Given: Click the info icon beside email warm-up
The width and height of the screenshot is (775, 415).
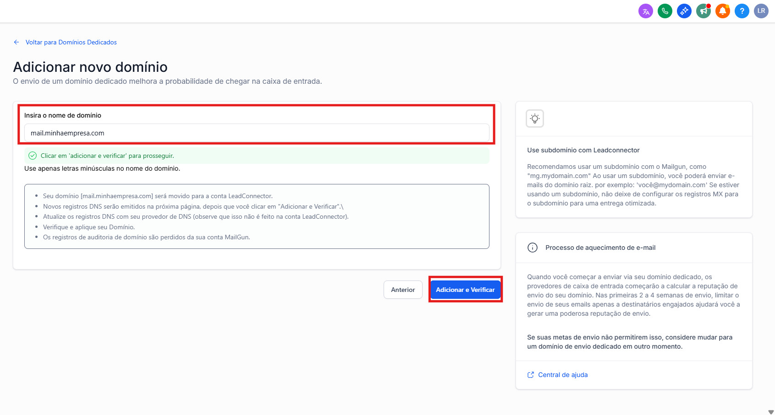Looking at the screenshot, I should 533,248.
